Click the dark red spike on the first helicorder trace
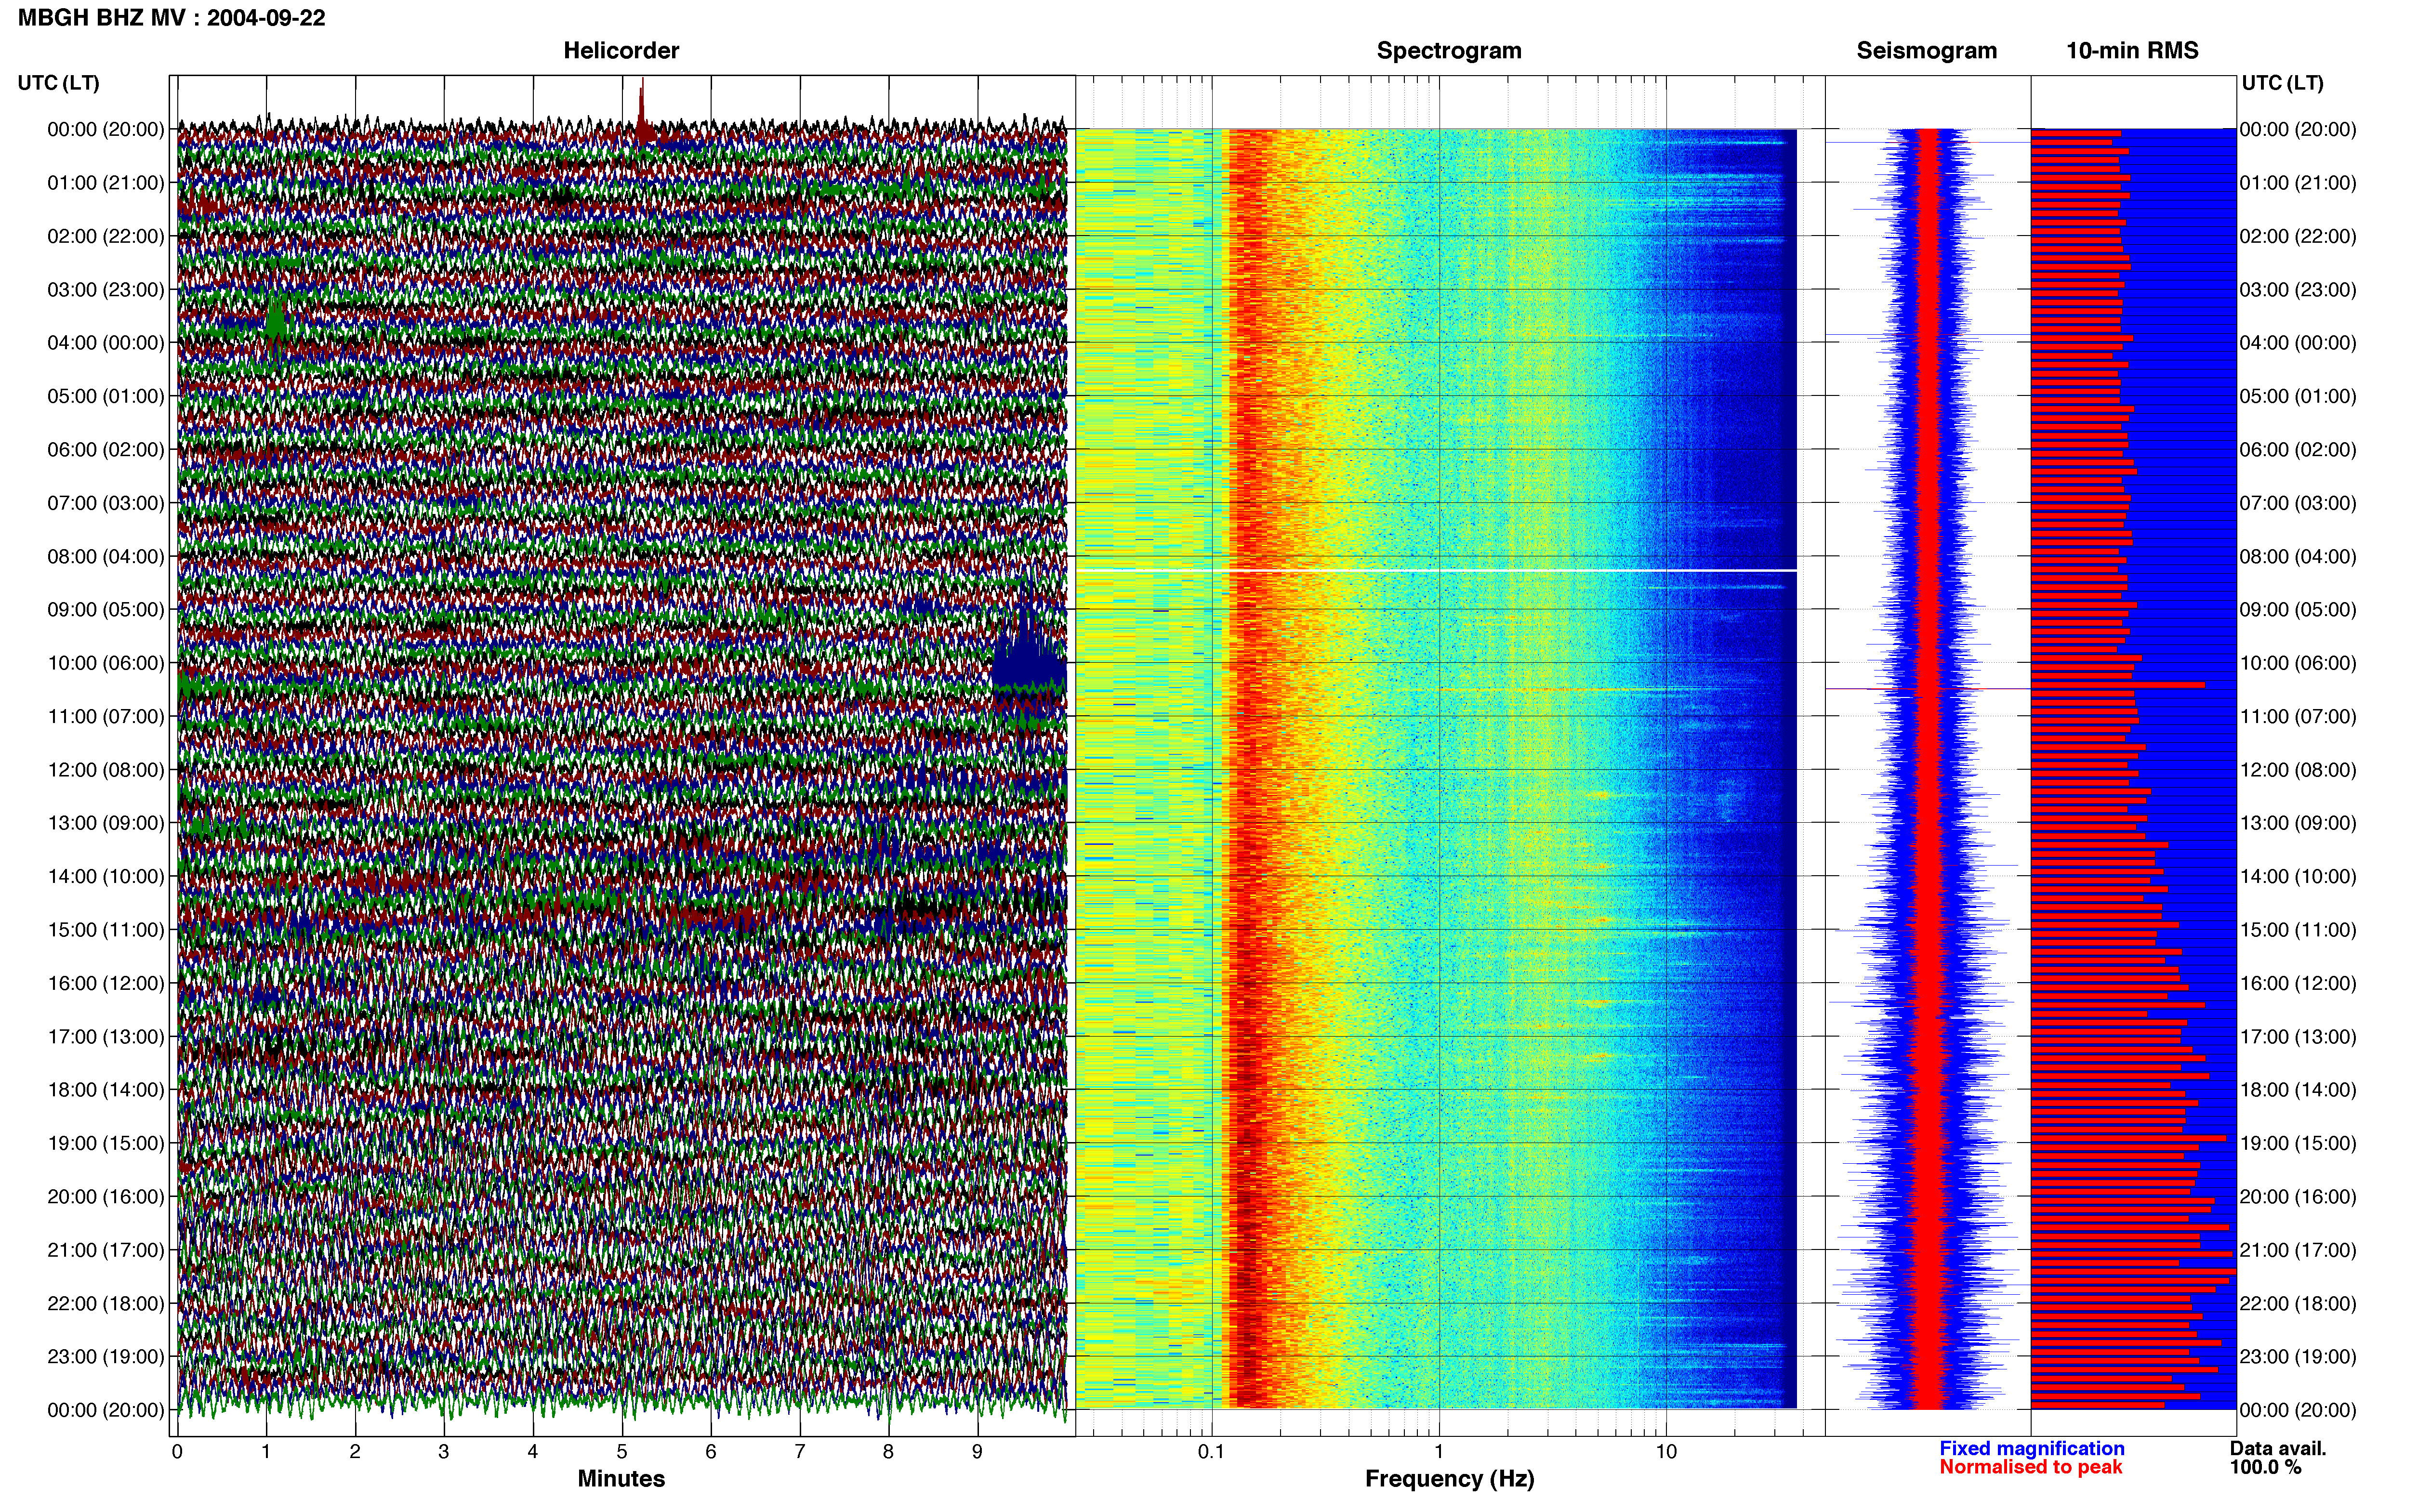This screenshot has height=1512, width=2418. pyautogui.click(x=642, y=112)
